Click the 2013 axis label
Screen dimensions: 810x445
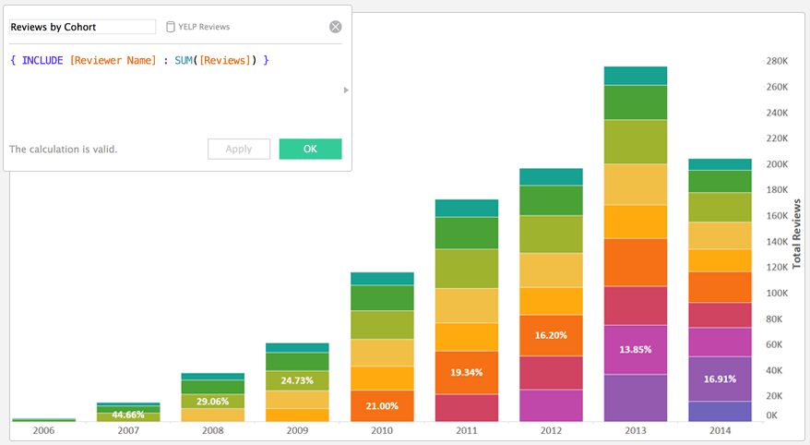[x=636, y=430]
